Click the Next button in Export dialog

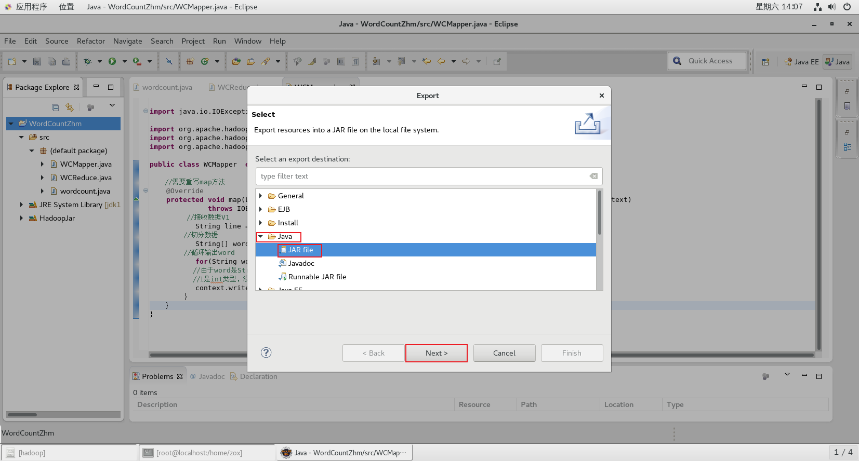coord(437,353)
